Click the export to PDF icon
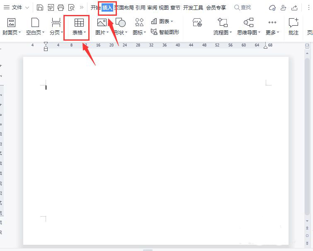This screenshot has width=313, height=251. coord(51,7)
